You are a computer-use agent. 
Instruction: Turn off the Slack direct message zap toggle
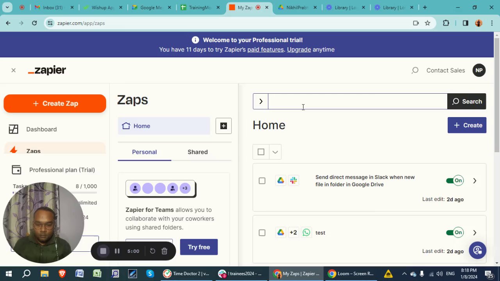coord(455,180)
